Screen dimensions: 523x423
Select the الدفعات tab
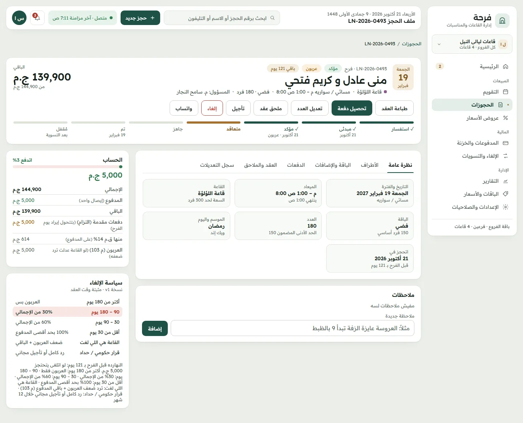(296, 165)
